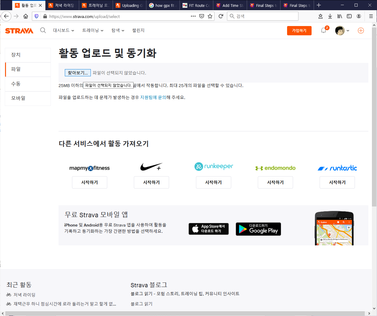Click the horizontal scrollbar at bottom
377x316 pixels.
click(x=185, y=313)
